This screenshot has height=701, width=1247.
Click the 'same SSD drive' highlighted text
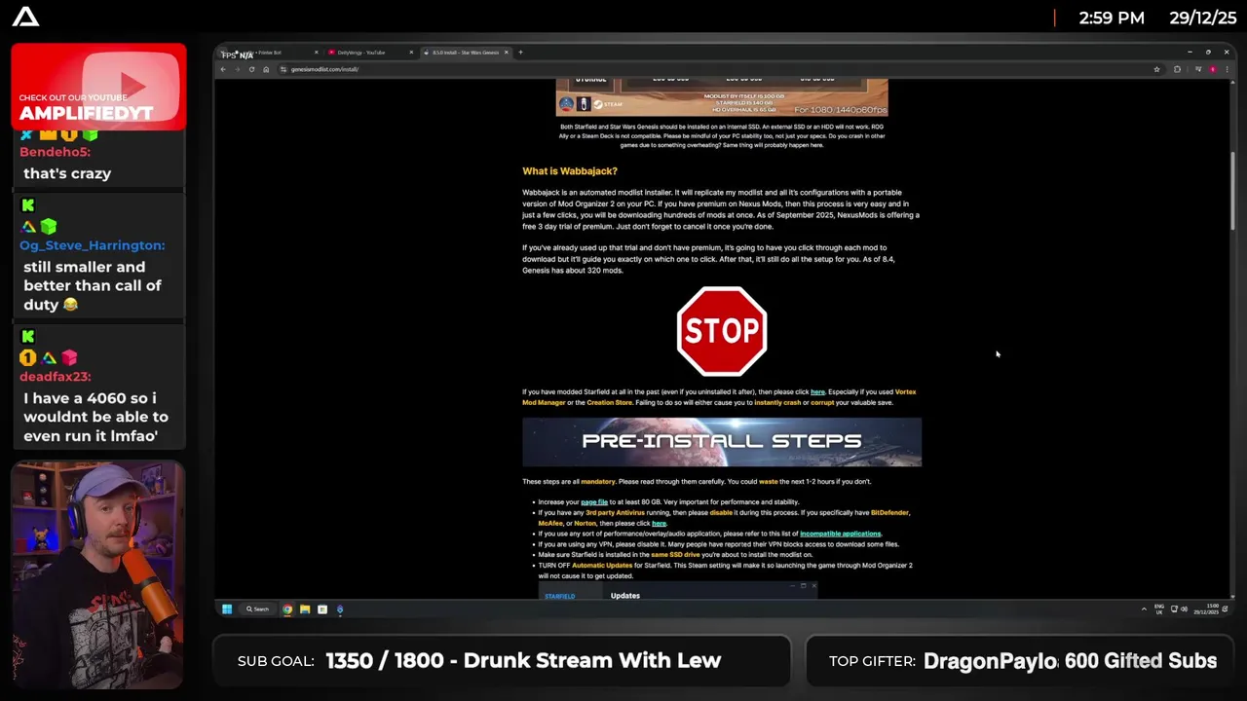[675, 555]
